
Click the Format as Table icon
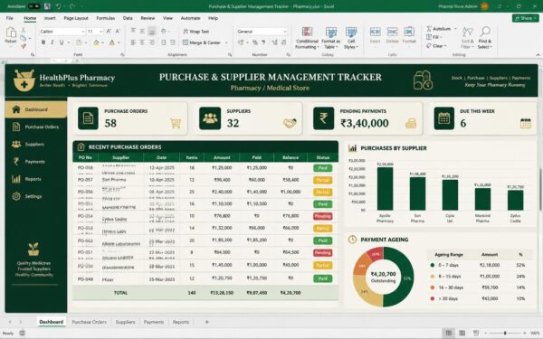tap(331, 32)
